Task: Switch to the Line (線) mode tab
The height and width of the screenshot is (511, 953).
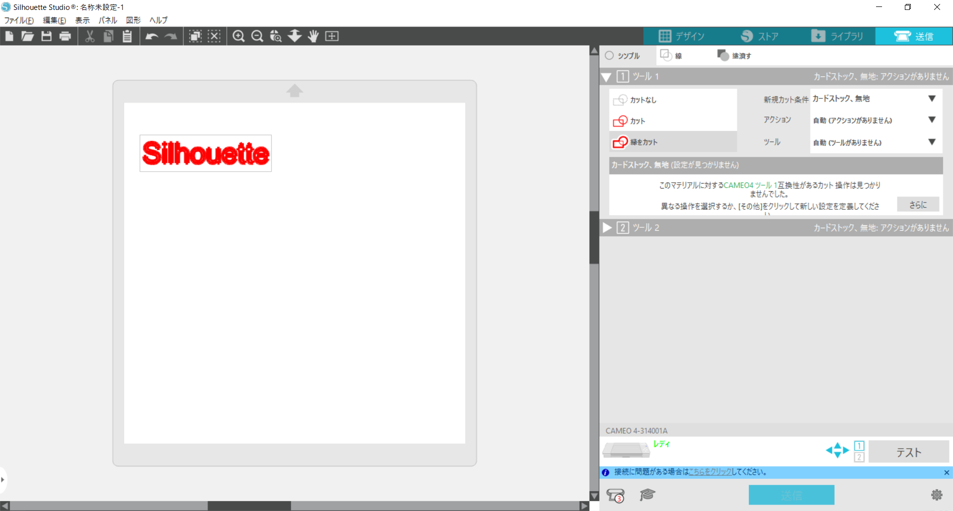Action: pyautogui.click(x=671, y=56)
